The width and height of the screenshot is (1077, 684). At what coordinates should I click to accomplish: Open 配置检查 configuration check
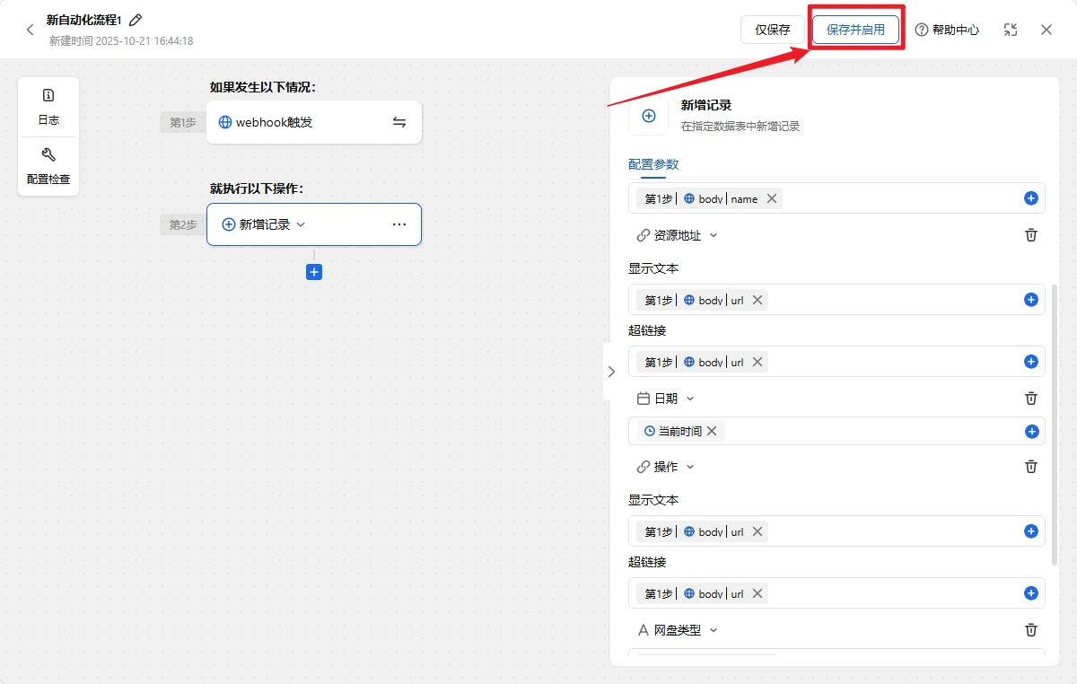[x=48, y=166]
